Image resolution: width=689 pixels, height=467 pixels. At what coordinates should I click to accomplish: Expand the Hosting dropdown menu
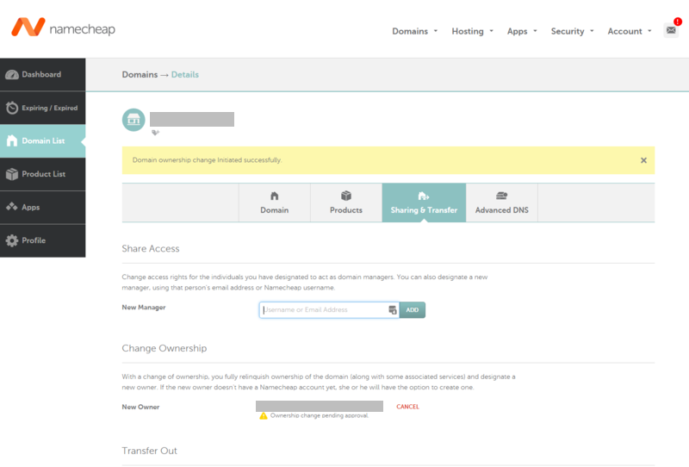[x=472, y=31]
